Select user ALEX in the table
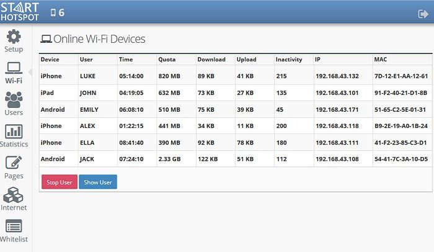 click(x=87, y=126)
